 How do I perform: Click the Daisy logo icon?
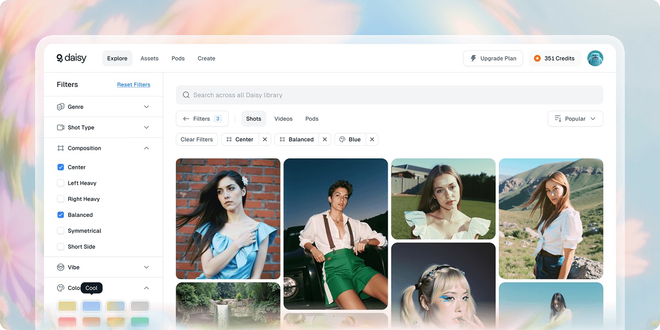tap(59, 58)
